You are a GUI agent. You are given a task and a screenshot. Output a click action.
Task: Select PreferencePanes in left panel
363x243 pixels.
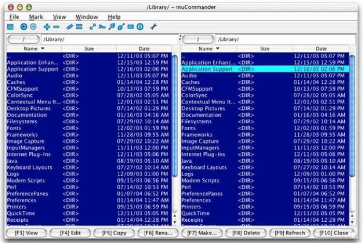tap(89, 194)
